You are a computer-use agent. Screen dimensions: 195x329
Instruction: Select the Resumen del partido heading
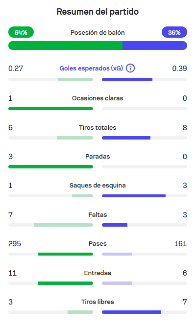97,12
